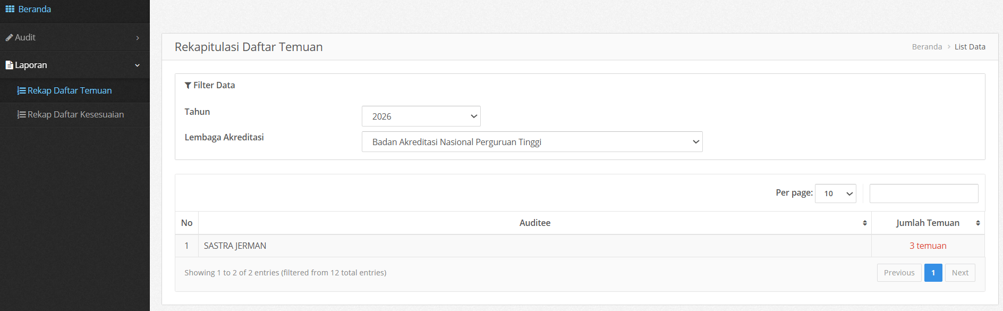
Task: Click the list icon beside Rekap Daftar Temuan
Action: (x=21, y=91)
